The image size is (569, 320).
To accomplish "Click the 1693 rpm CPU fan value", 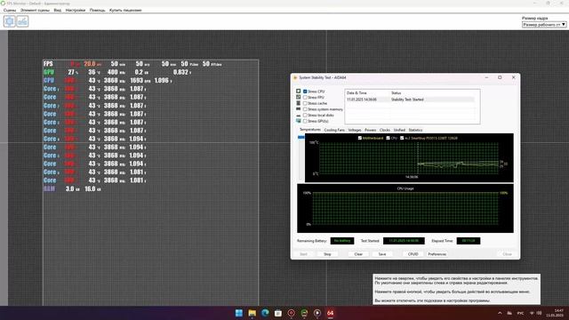I will tap(140, 81).
